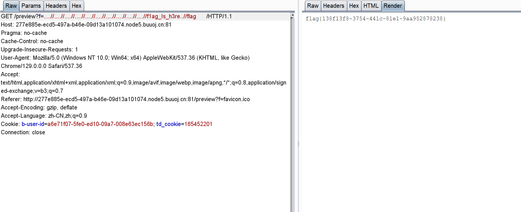521x212 pixels.
Task: Click the ed-exchange;v=b3;q=0.7 line
Action: tap(32, 91)
